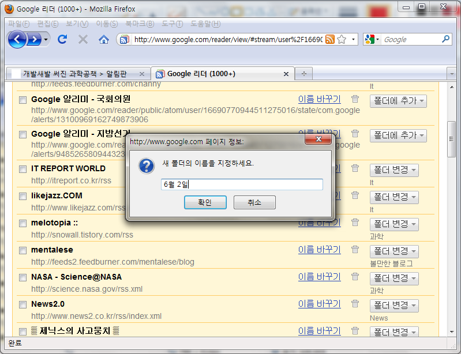This screenshot has width=461, height=354.
Task: Select the News2.0 feed checkbox
Action: 23,304
